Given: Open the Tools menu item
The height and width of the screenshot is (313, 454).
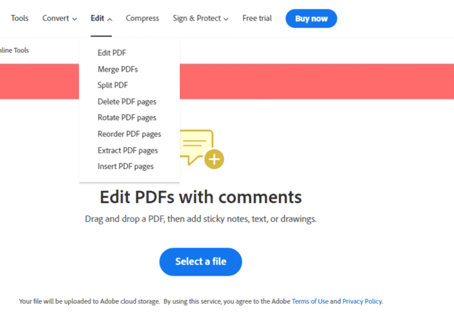Looking at the screenshot, I should pyautogui.click(x=19, y=18).
